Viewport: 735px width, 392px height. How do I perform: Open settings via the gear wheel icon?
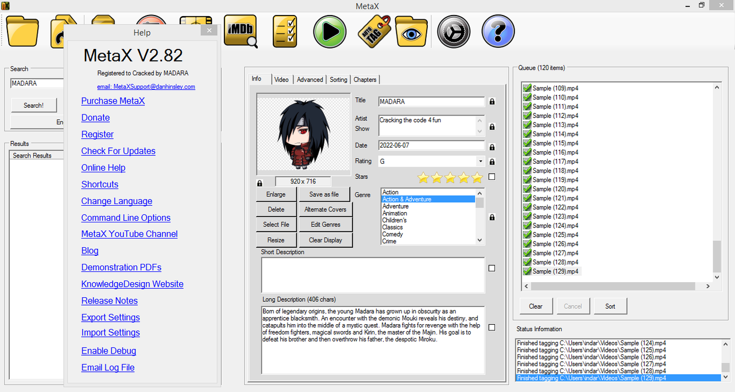point(454,31)
